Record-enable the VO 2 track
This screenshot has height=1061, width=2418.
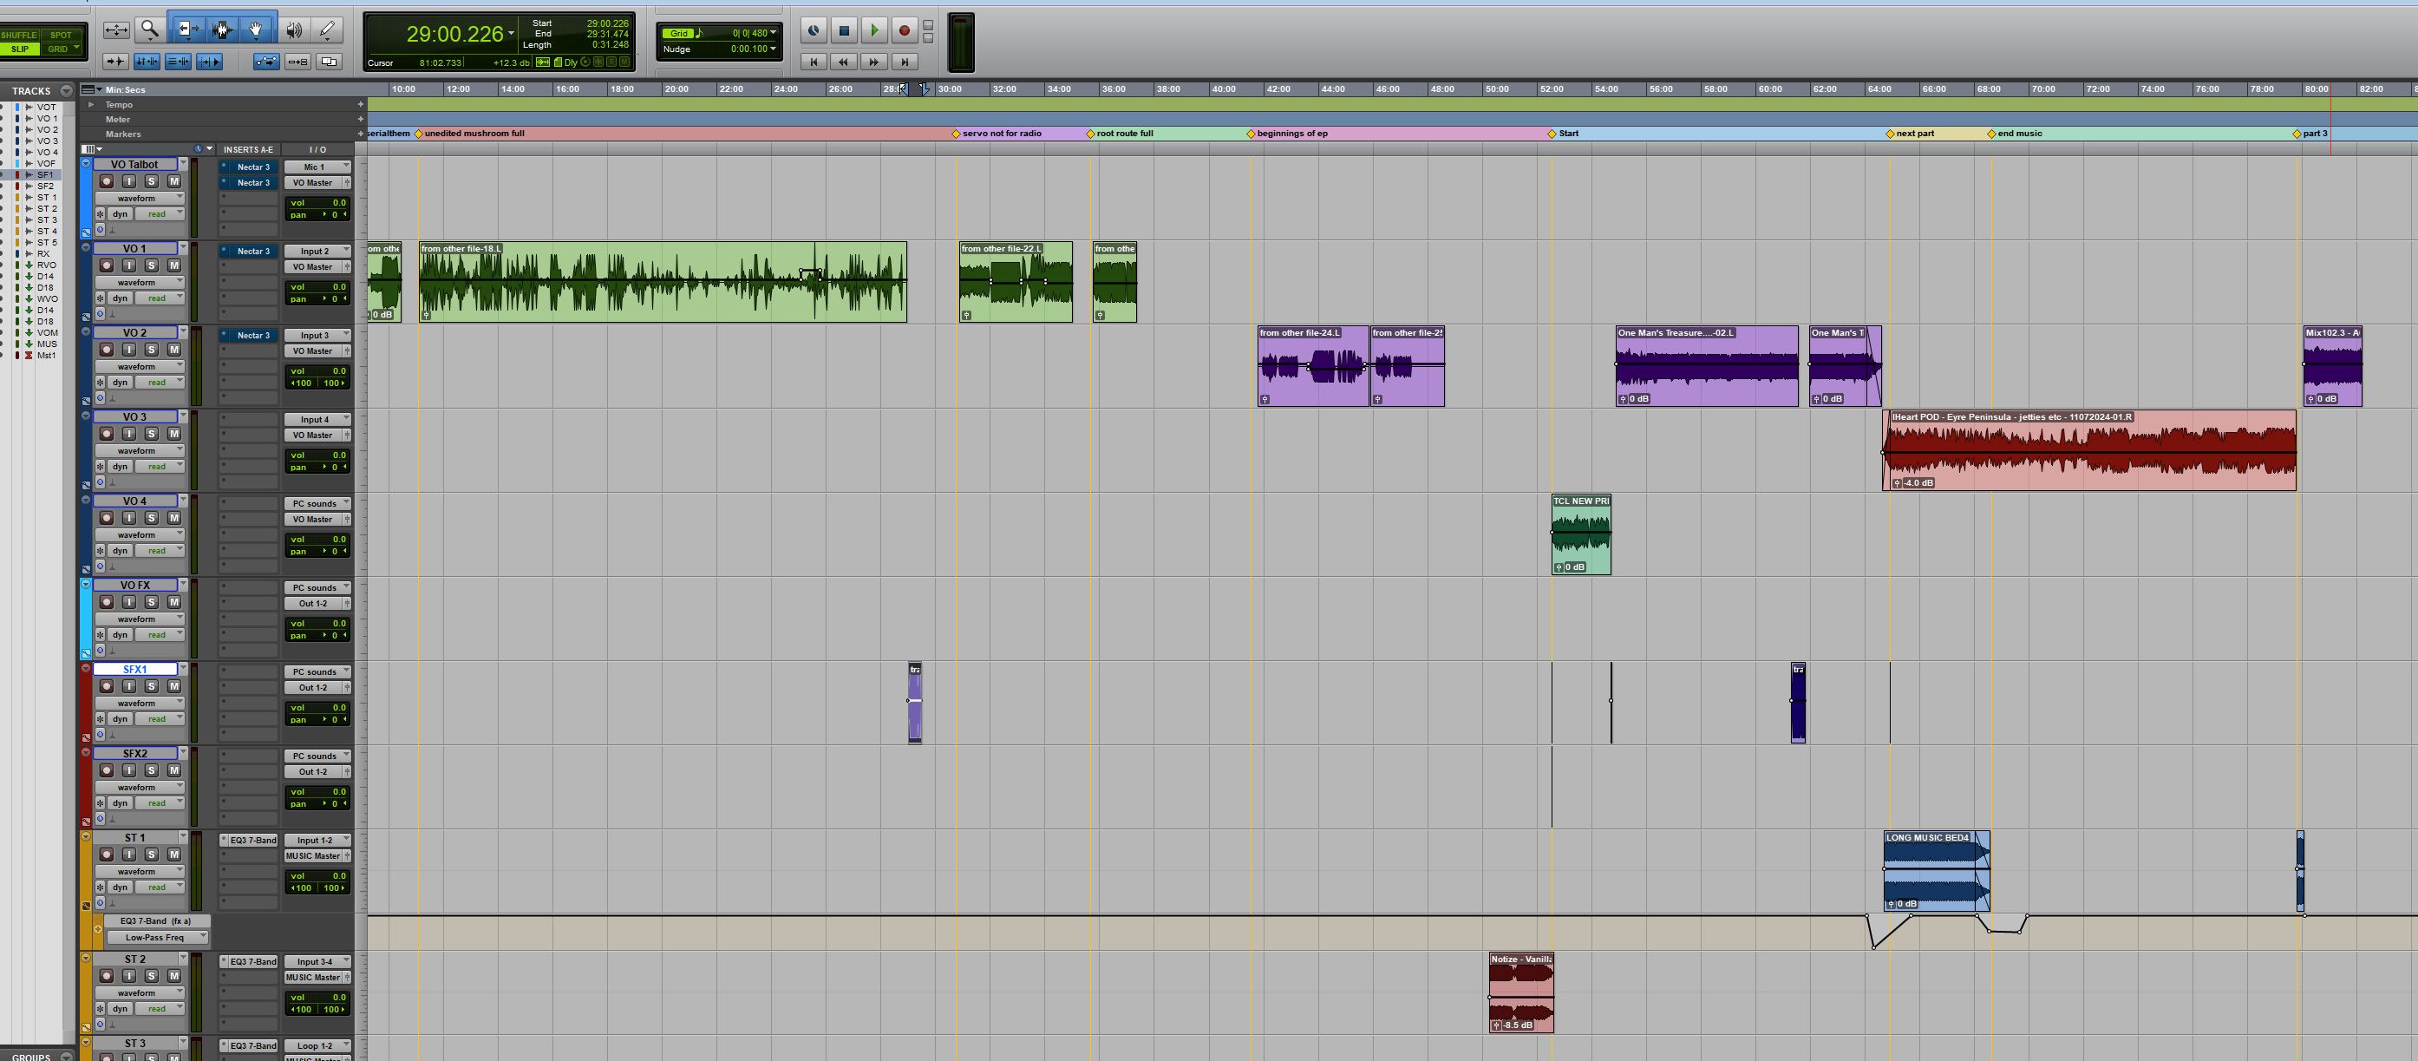(x=106, y=349)
